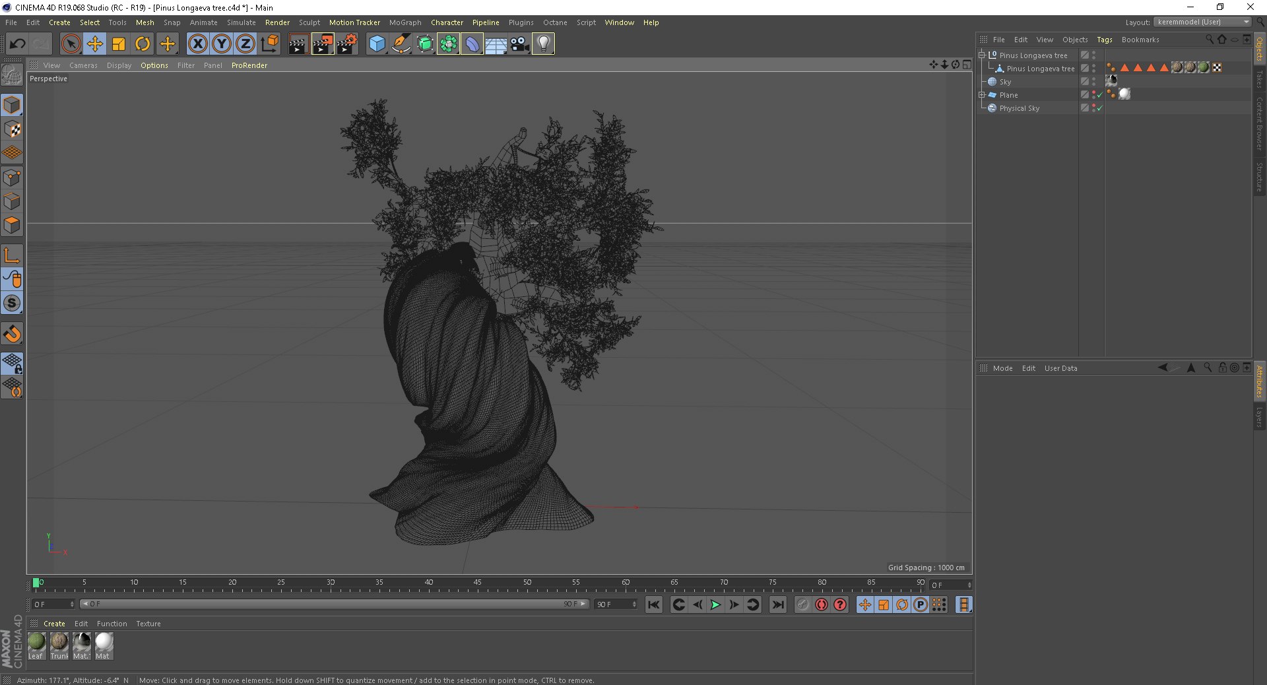Switch to Points mode
This screenshot has width=1267, height=685.
(x=12, y=178)
